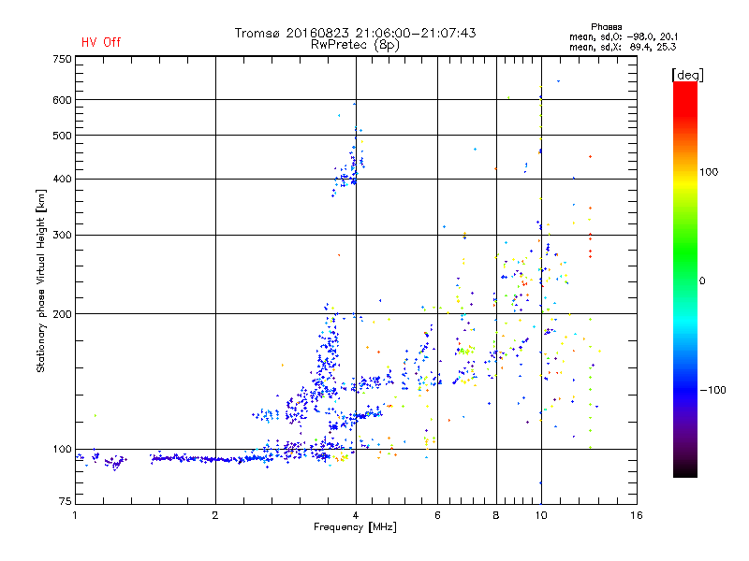Click the colorbar tick label '-100'
The width and height of the screenshot is (749, 561).
(x=712, y=390)
